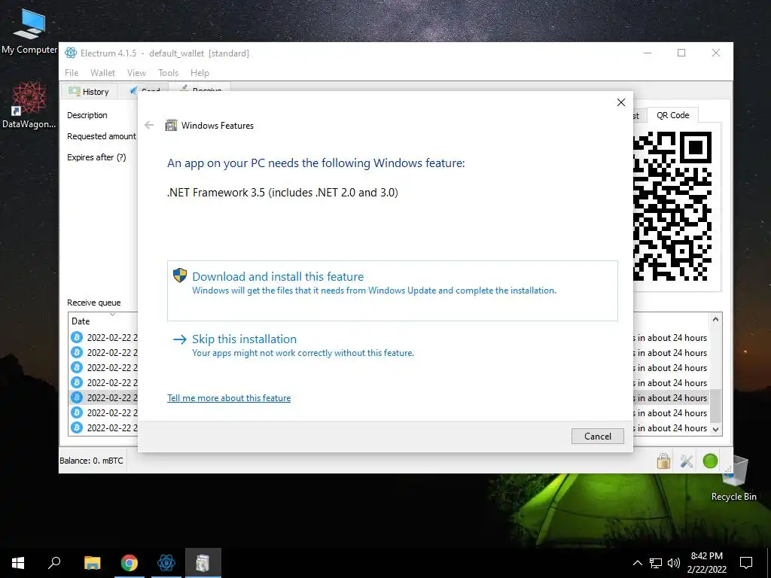Click the Description label in Electrum
Viewport: 771px width, 578px height.
87,115
